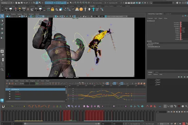Switch to the Rigging shelf tab

tap(40, 6)
